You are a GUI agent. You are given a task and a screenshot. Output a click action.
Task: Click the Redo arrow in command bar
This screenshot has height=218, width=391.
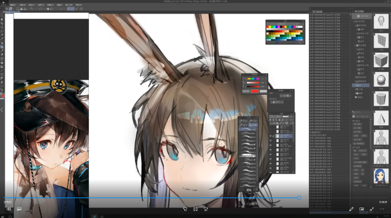(x=36, y=9)
